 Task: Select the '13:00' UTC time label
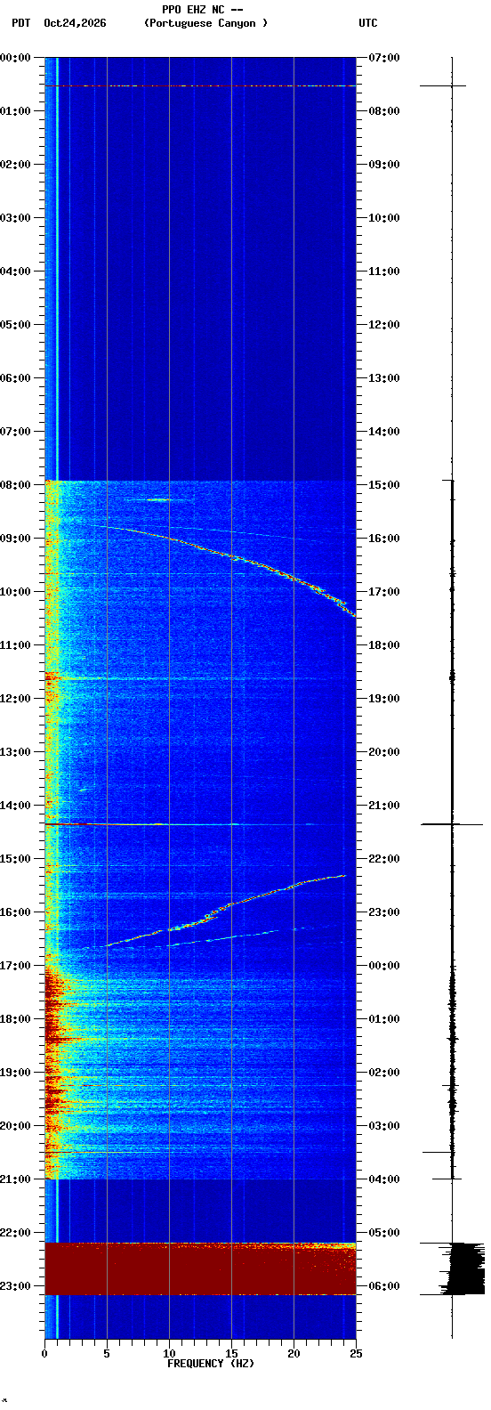pyautogui.click(x=384, y=378)
